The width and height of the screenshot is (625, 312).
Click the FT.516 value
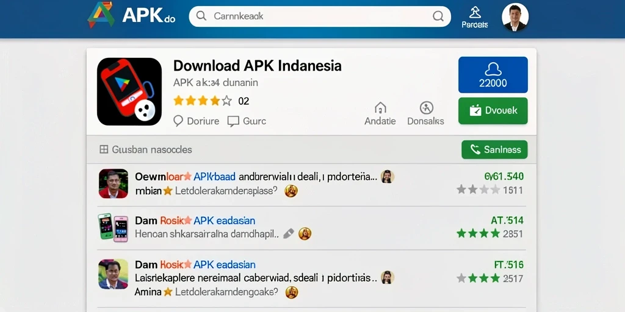tap(508, 264)
